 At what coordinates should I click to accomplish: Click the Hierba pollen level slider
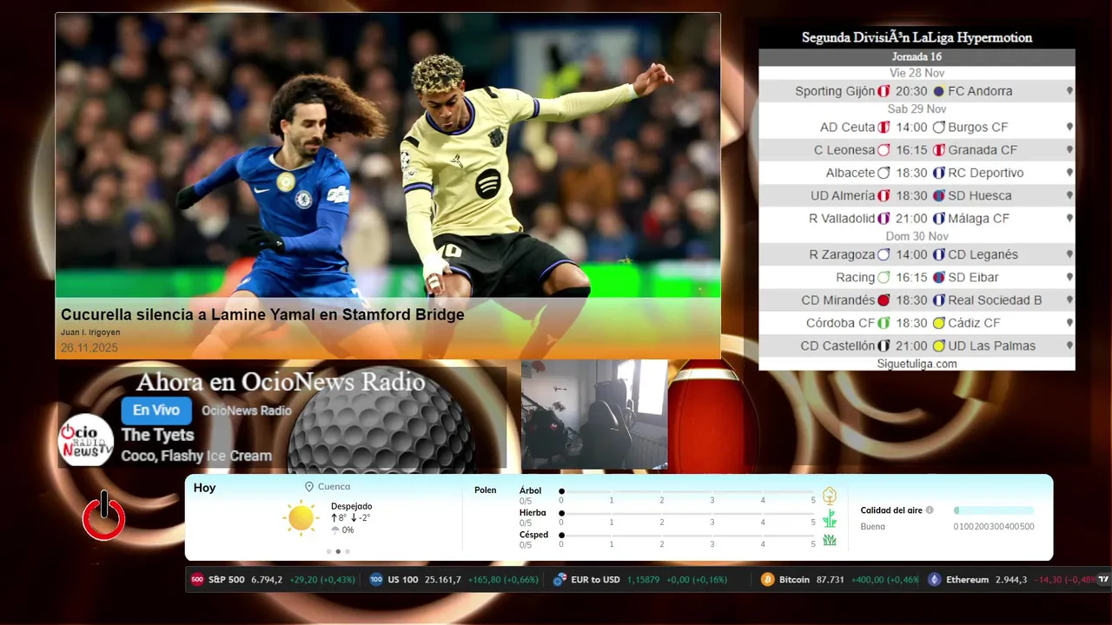coord(687,514)
